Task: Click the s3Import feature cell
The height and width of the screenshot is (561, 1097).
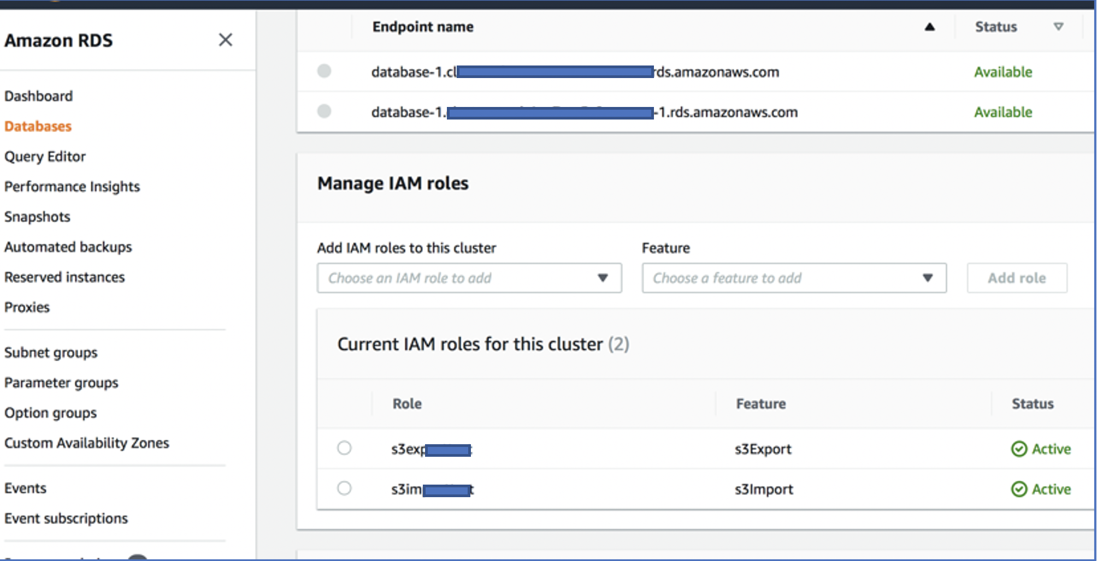Action: pyautogui.click(x=764, y=490)
